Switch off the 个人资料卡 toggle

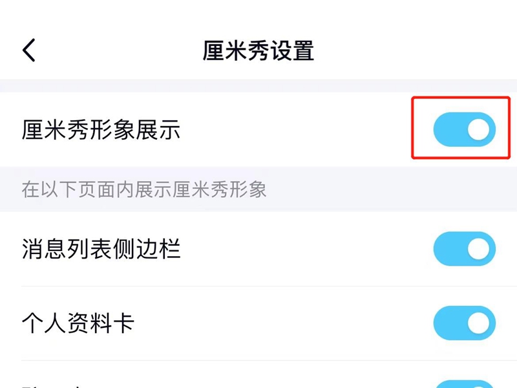pyautogui.click(x=464, y=323)
